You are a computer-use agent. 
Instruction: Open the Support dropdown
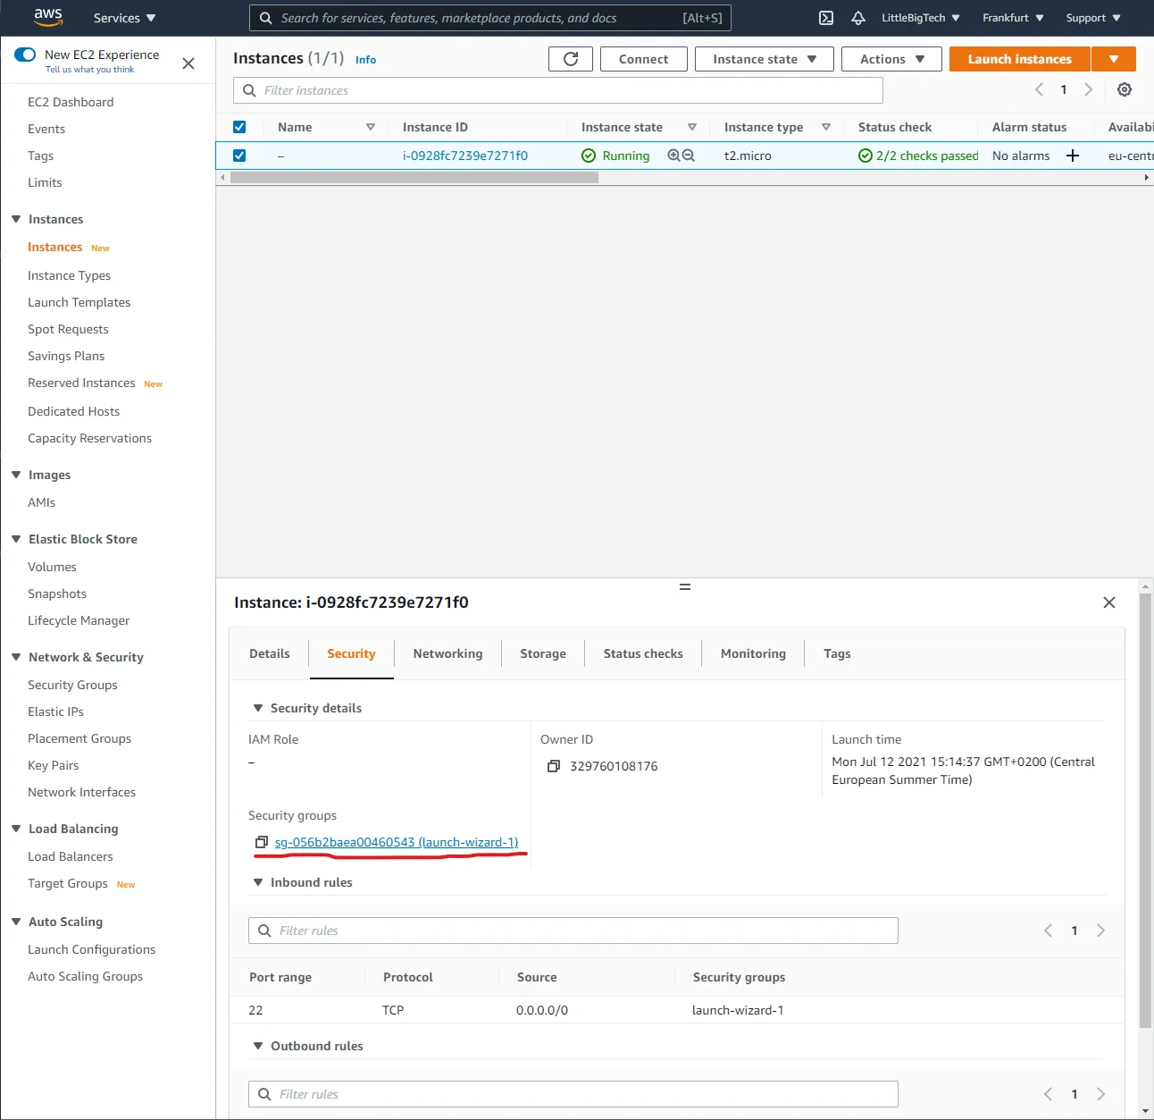tap(1093, 18)
